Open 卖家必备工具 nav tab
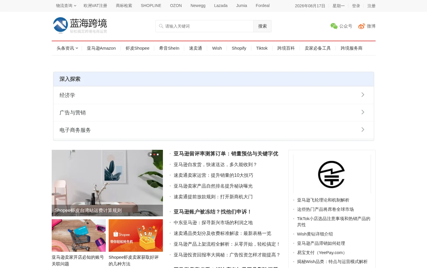Screen dimensions: 427x268 [318, 48]
